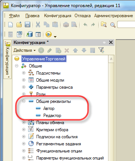Click the Open file folder icon
The height and width of the screenshot is (161, 135).
pyautogui.click(x=19, y=25)
